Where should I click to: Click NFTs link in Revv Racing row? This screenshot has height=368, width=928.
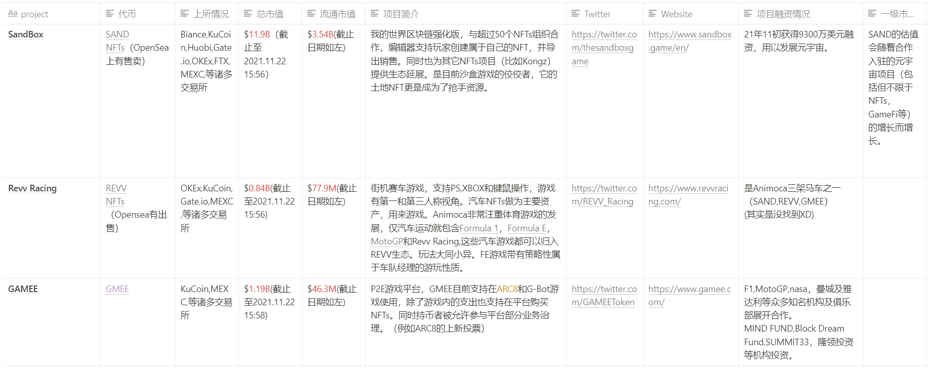point(115,201)
